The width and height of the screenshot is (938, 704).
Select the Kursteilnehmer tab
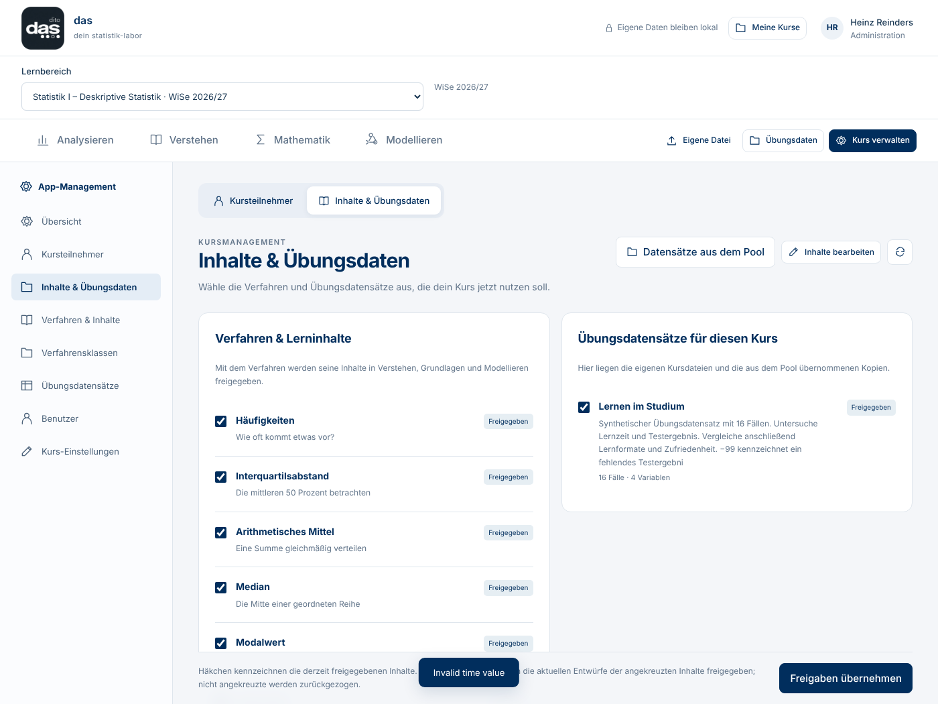(253, 200)
